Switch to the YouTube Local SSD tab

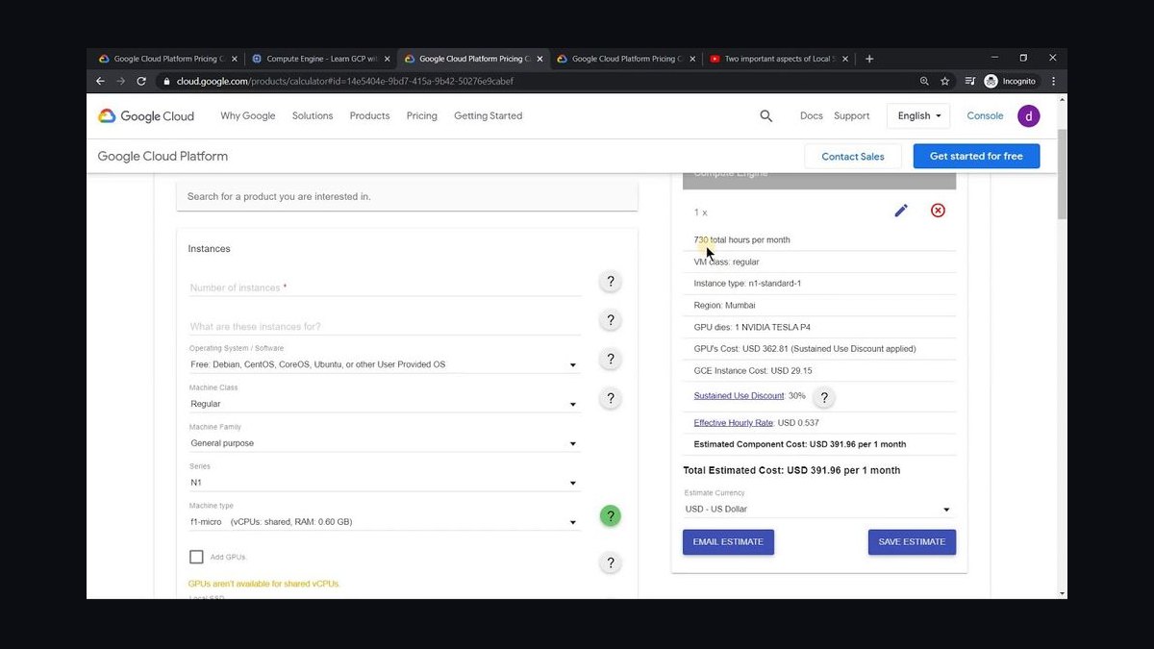(779, 59)
